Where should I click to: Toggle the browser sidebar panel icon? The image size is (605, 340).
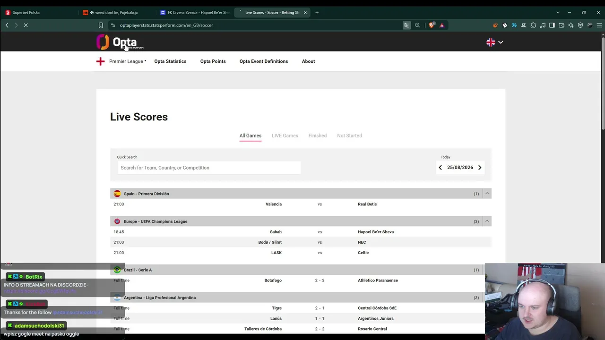point(552,25)
